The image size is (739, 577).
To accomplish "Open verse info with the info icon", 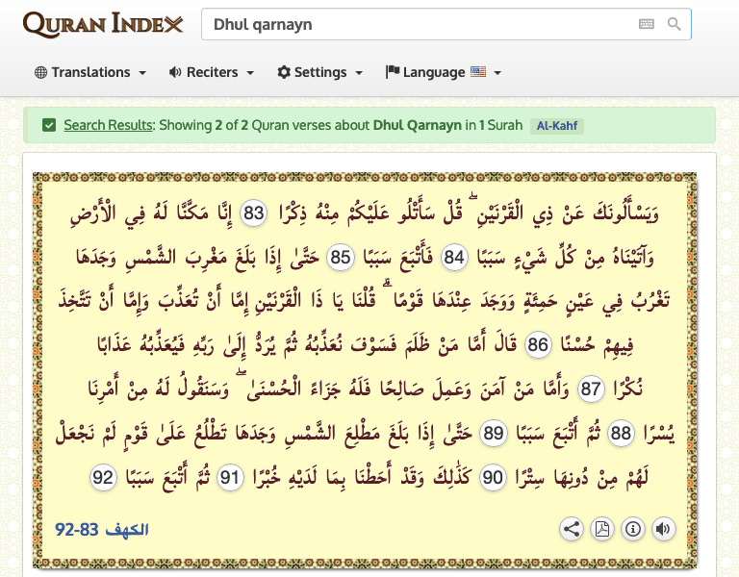I will coord(632,528).
